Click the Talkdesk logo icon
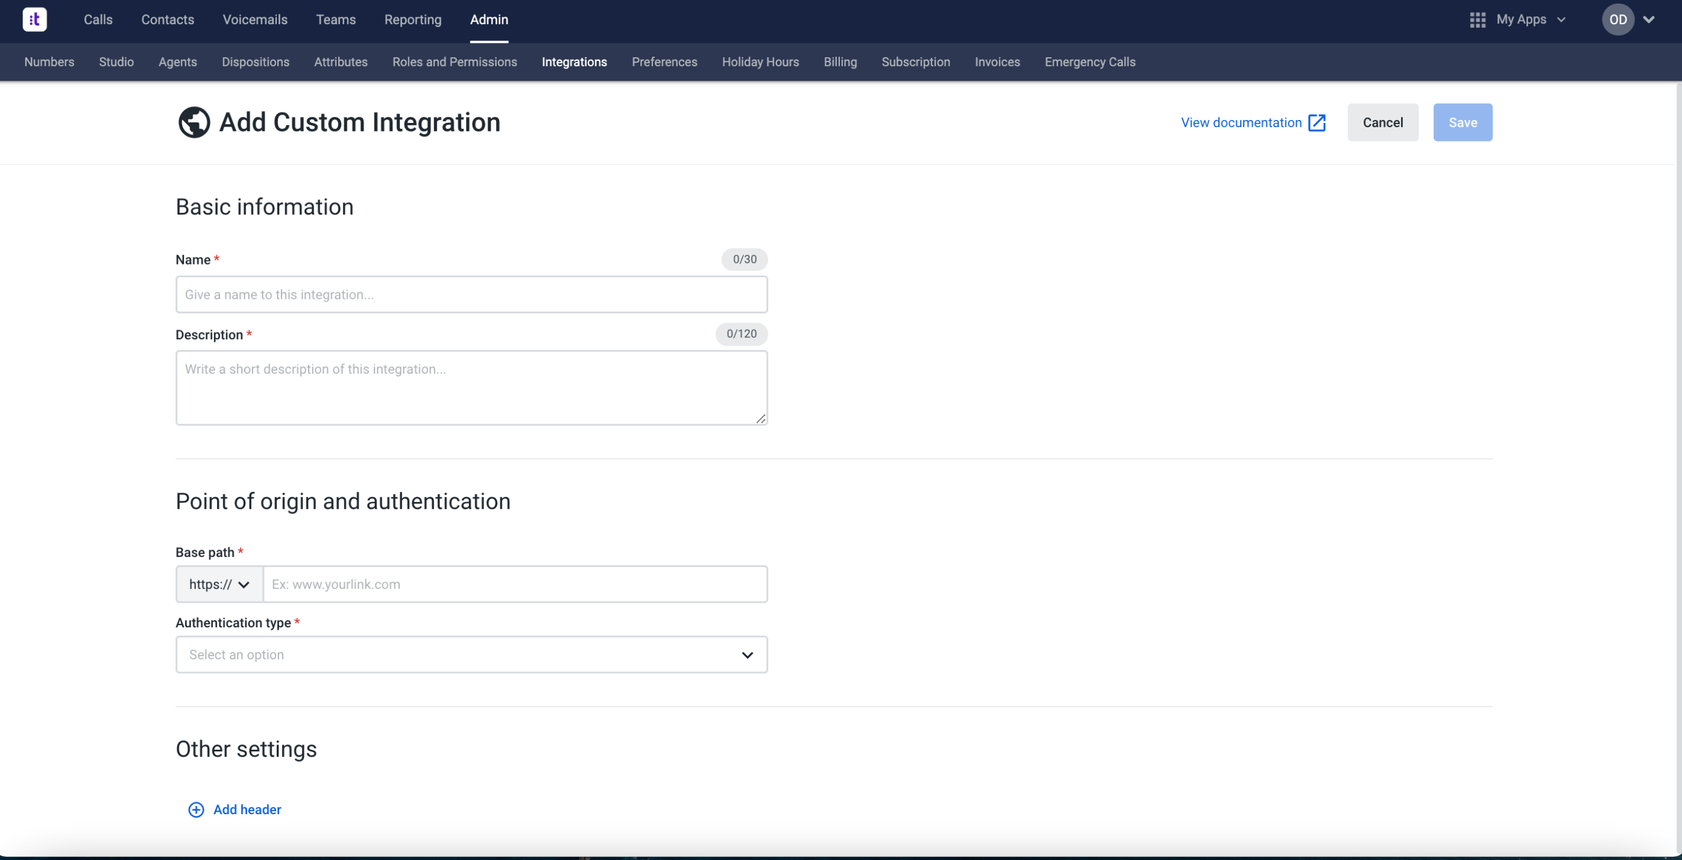1682x860 pixels. pos(34,19)
